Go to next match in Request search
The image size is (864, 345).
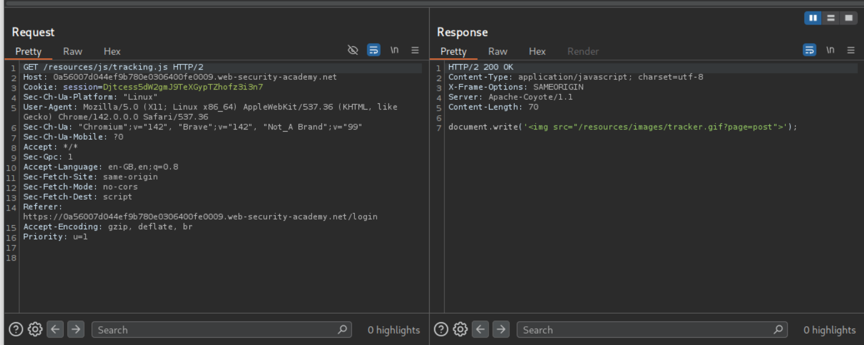[x=76, y=330]
